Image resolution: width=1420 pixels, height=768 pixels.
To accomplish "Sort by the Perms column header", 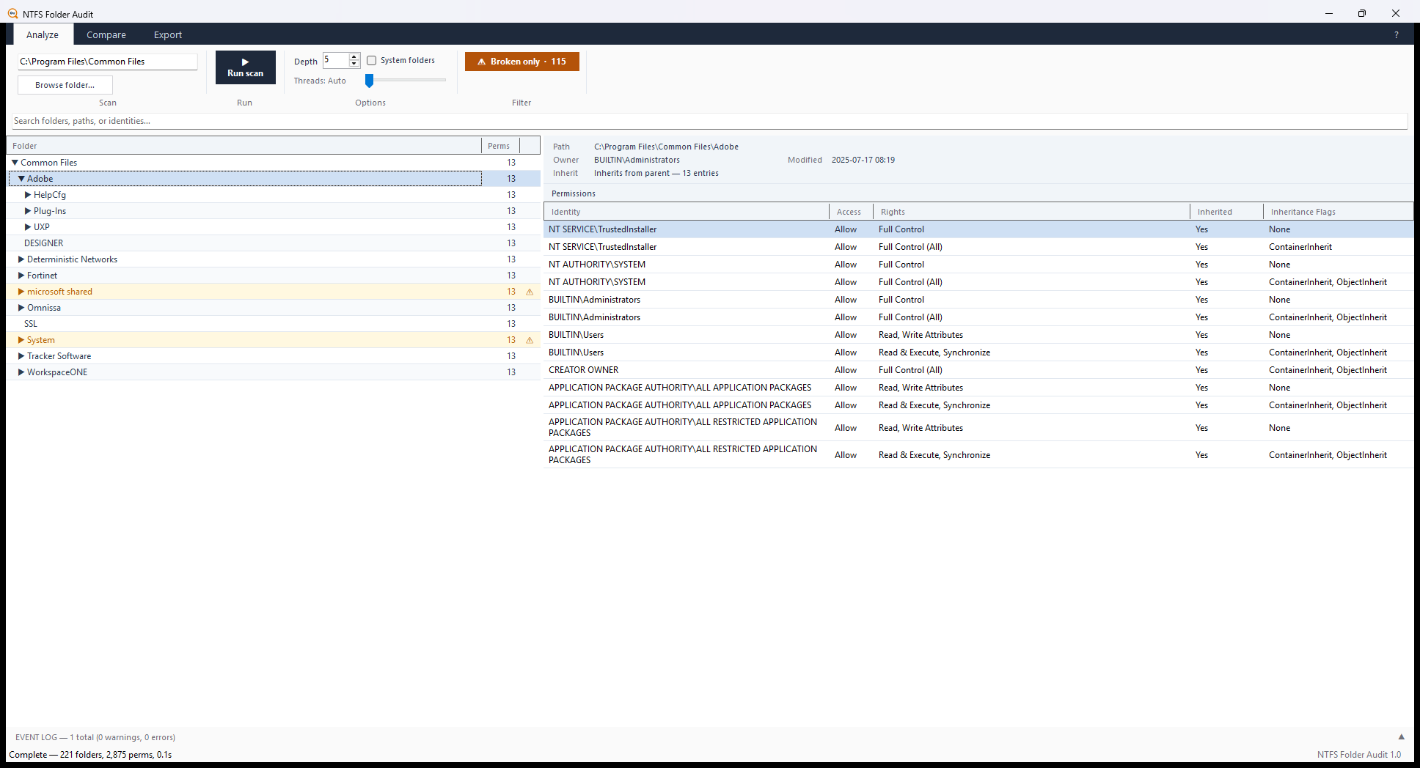I will click(499, 146).
